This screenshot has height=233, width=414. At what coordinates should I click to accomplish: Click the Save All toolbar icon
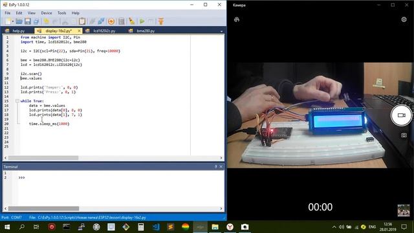coord(36,21)
